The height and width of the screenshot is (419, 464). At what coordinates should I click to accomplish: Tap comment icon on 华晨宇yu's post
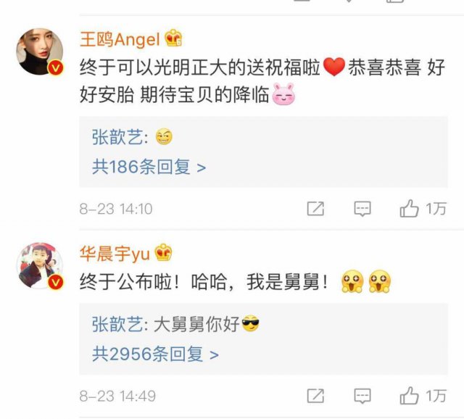[362, 396]
